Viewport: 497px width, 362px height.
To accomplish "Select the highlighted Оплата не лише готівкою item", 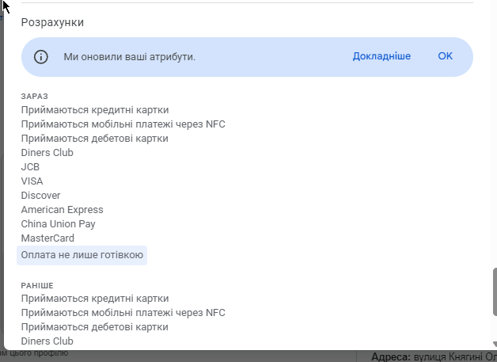I will (x=82, y=255).
